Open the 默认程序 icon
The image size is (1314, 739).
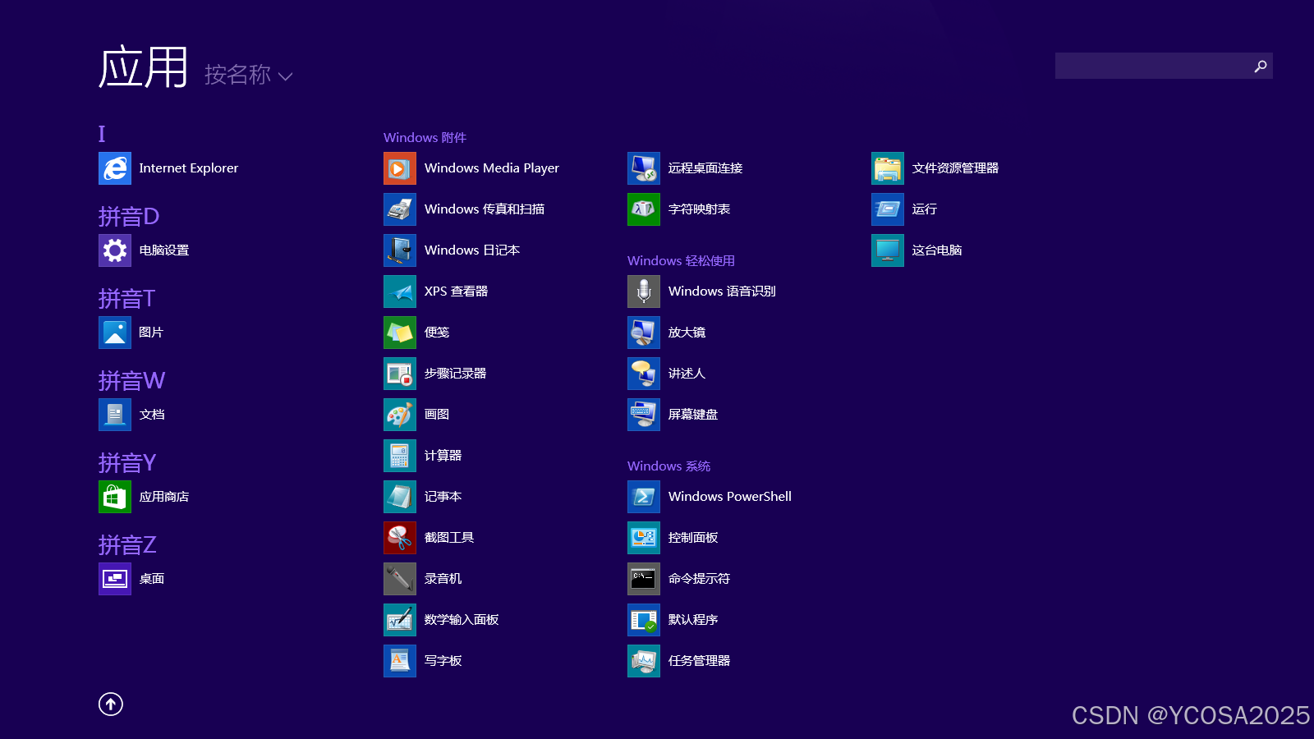644,620
